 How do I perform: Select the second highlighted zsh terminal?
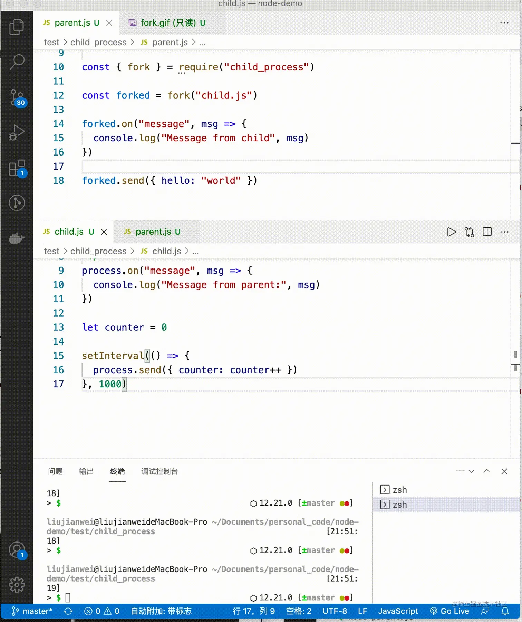(x=446, y=505)
